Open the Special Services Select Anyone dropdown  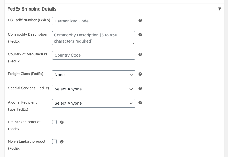(x=94, y=89)
